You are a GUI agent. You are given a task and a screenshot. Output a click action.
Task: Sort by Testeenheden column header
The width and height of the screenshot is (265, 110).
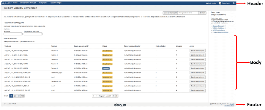click(x=160, y=46)
